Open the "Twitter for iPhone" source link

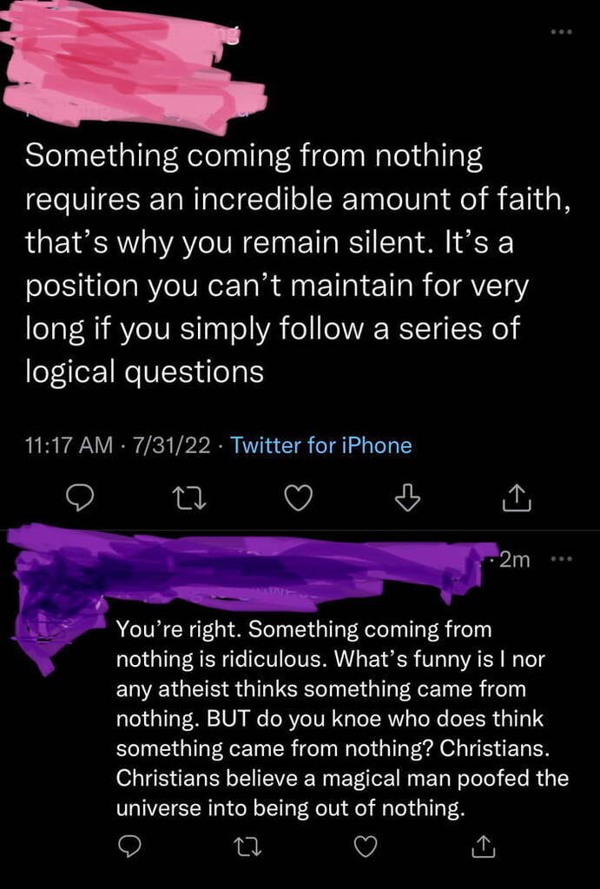[321, 445]
